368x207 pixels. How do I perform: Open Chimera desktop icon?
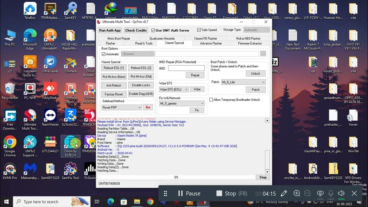[70, 64]
